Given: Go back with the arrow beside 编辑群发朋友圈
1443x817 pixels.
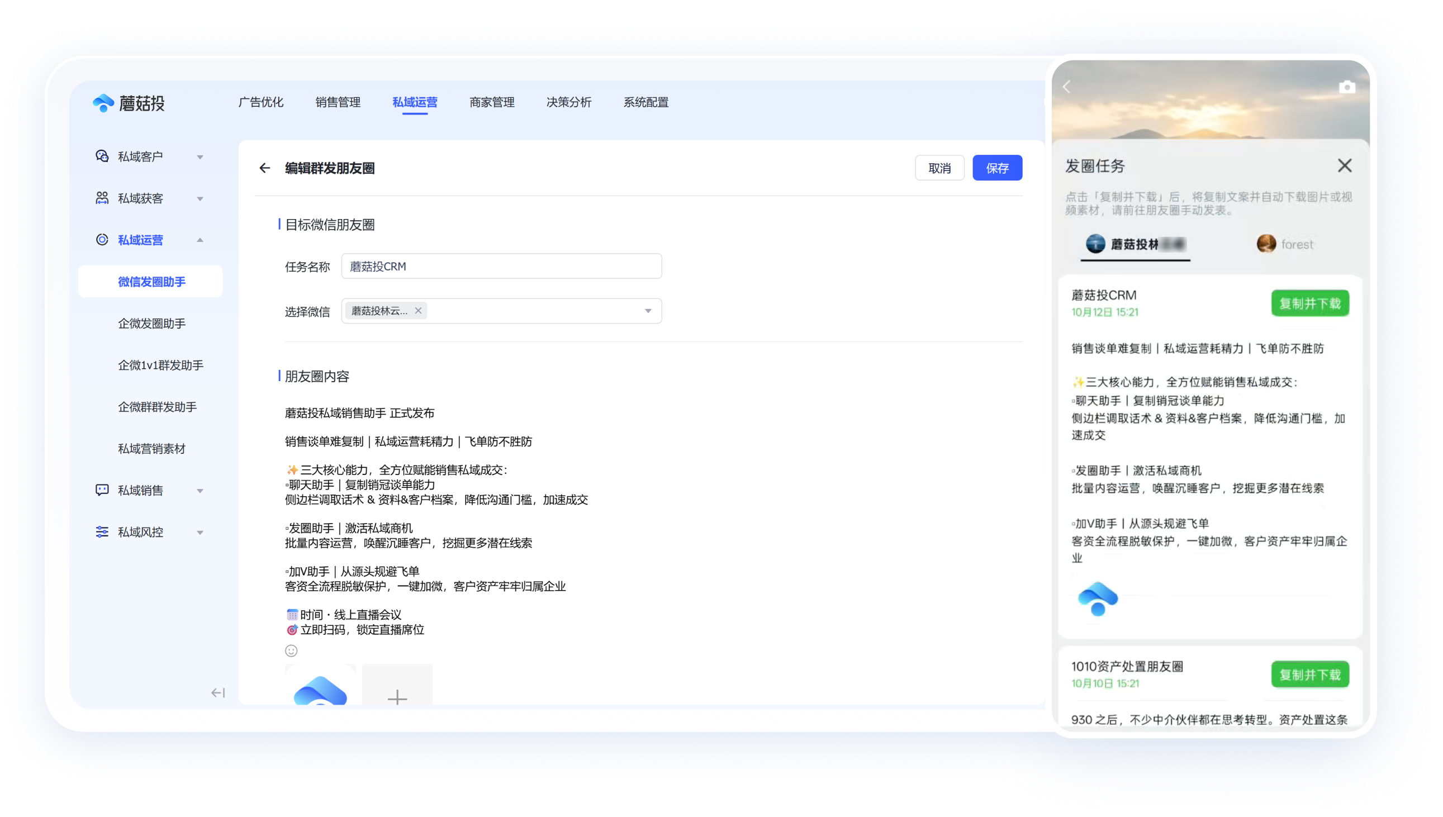Looking at the screenshot, I should (265, 168).
